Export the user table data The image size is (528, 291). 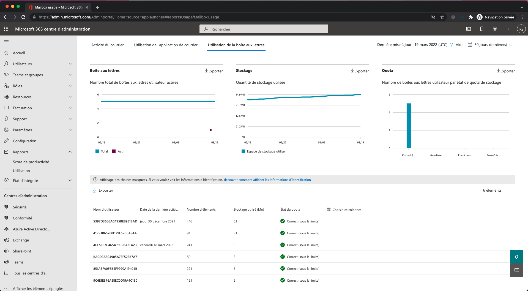pyautogui.click(x=103, y=190)
